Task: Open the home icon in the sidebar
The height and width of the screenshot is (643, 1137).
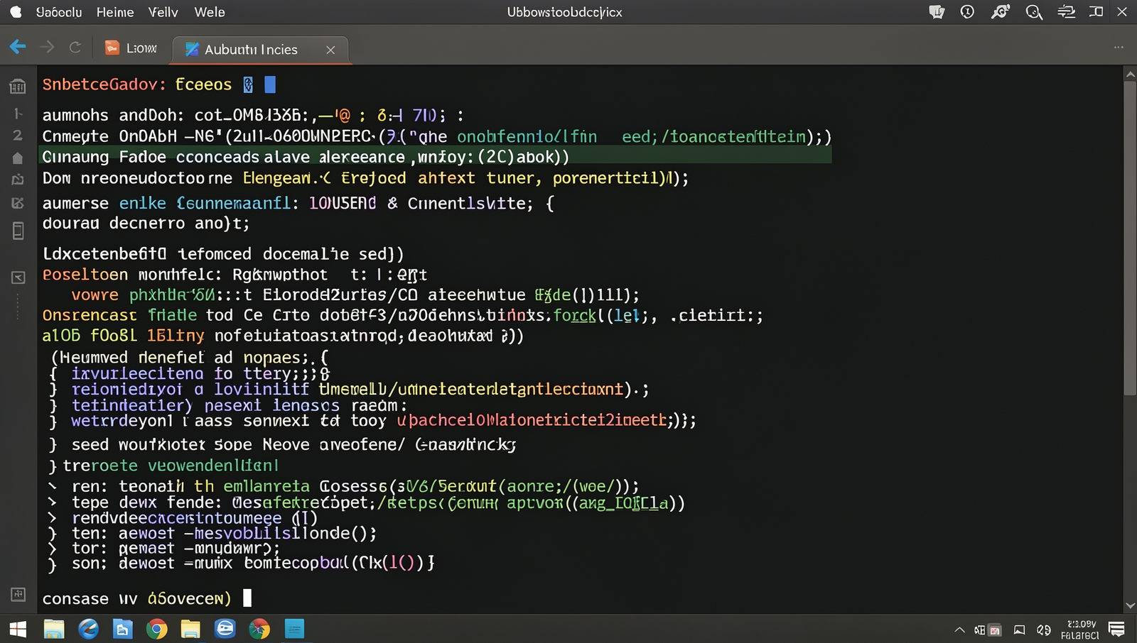Action: tap(18, 158)
